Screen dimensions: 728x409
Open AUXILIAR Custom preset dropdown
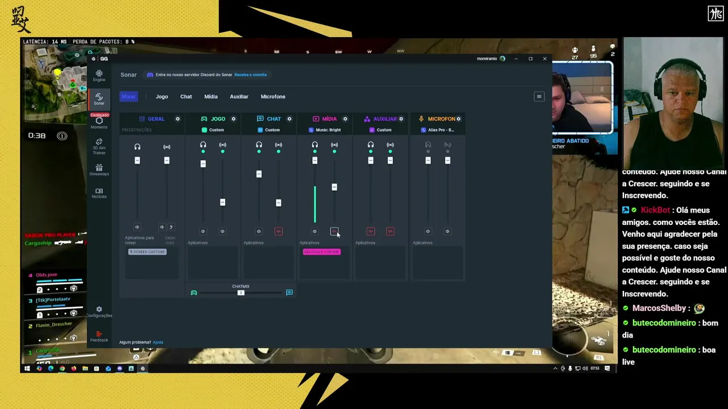380,130
